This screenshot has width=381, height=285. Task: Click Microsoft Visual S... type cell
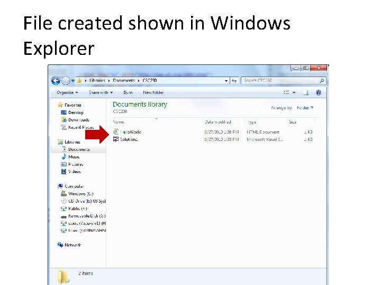tap(265, 139)
